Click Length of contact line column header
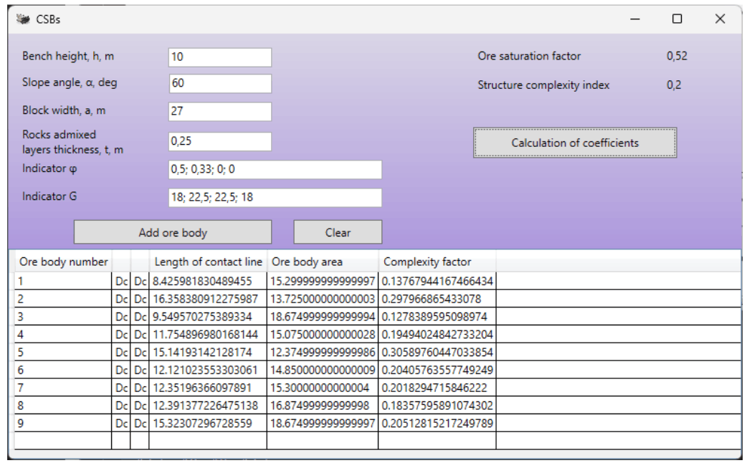 click(x=207, y=262)
